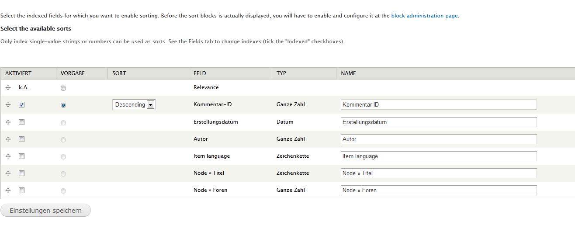Click the Select the available sorts heading
The width and height of the screenshot is (575, 225).
(36, 29)
